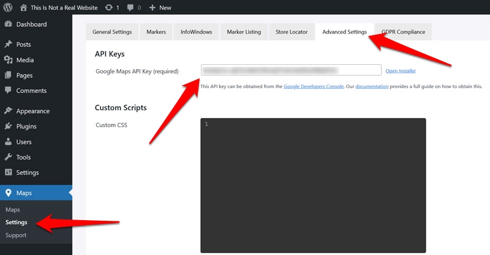Click the Custom CSS label

coord(111,125)
